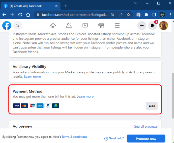Open Learn more under Ad Library Visibility
Screen dimensions: 174x143
tap(32, 76)
